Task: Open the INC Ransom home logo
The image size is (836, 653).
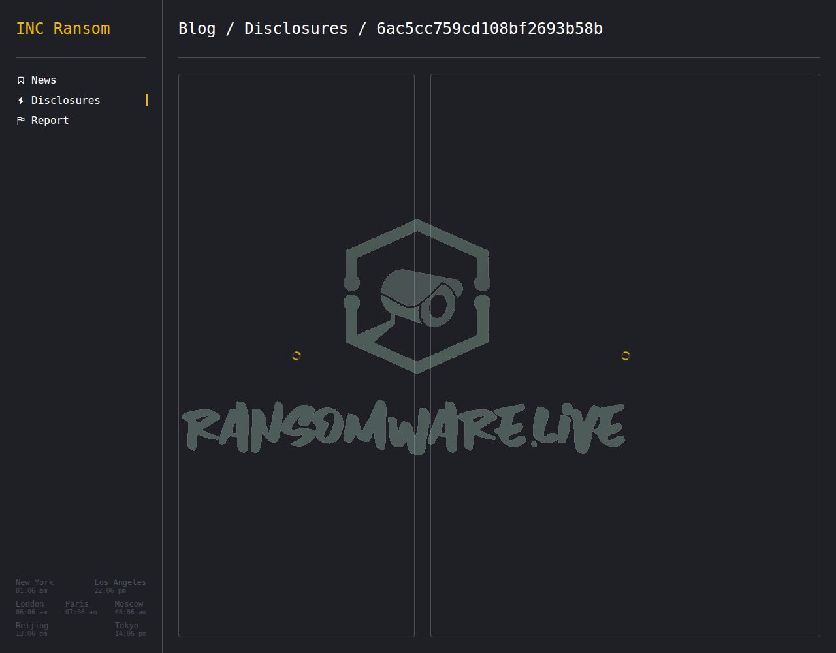Action: click(63, 29)
